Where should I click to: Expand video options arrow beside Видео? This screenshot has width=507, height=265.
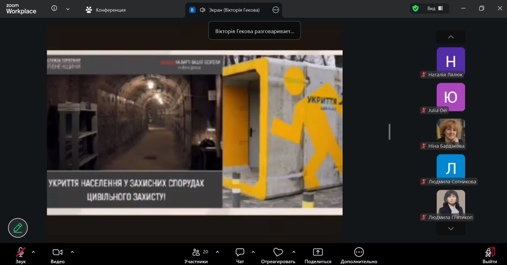point(72,252)
